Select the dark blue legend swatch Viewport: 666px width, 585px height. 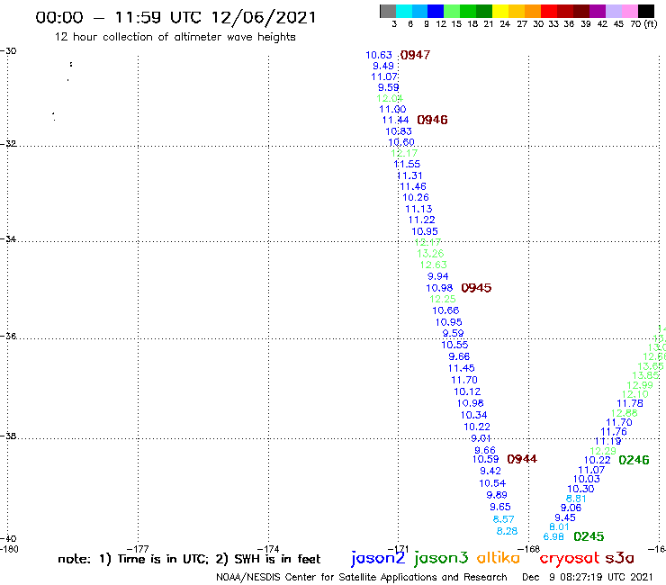coord(436,11)
